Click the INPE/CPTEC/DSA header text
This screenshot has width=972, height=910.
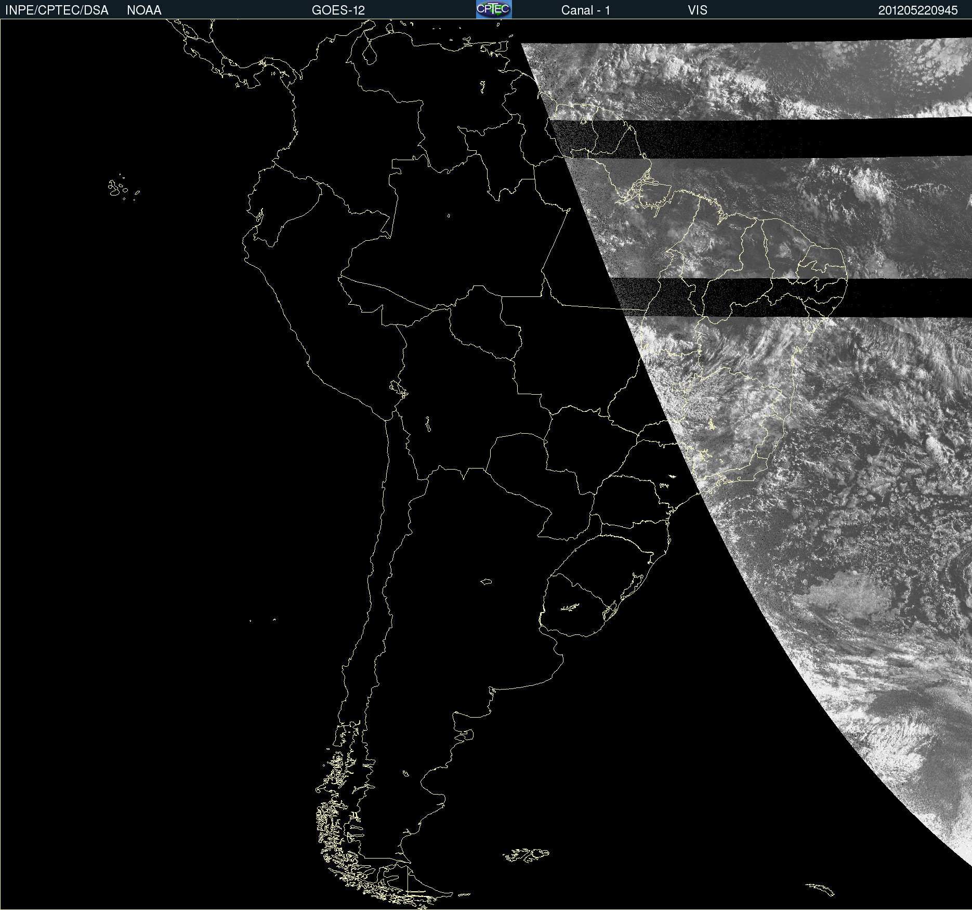[x=57, y=10]
